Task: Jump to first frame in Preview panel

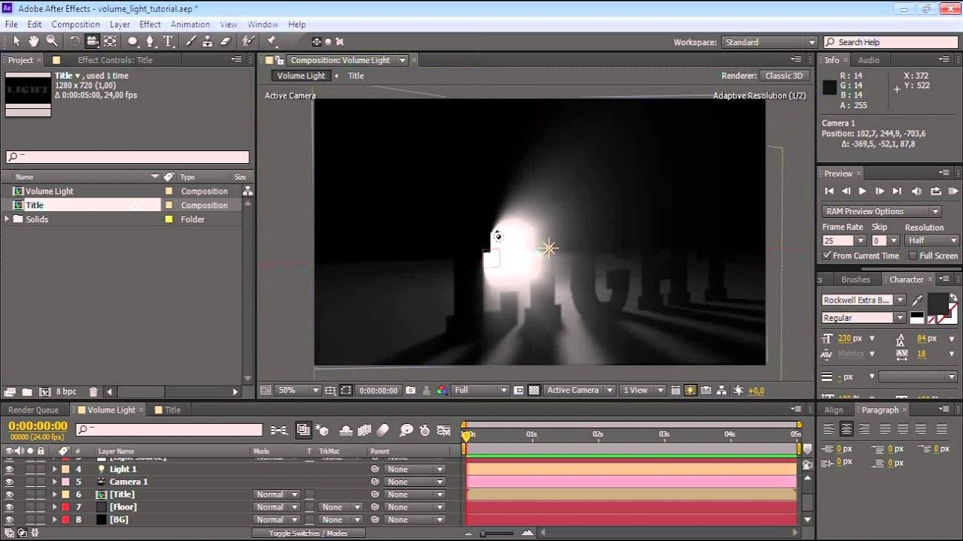Action: click(x=829, y=192)
